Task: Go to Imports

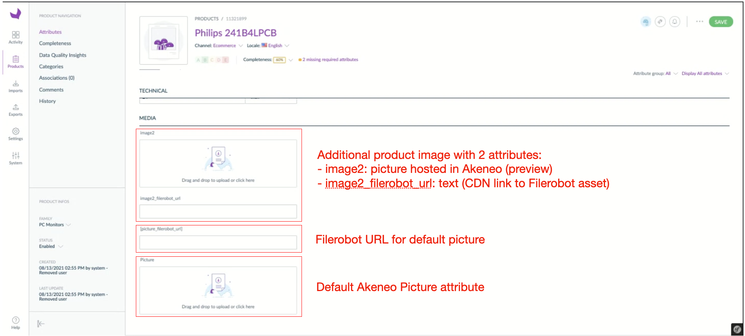Action: pos(15,86)
